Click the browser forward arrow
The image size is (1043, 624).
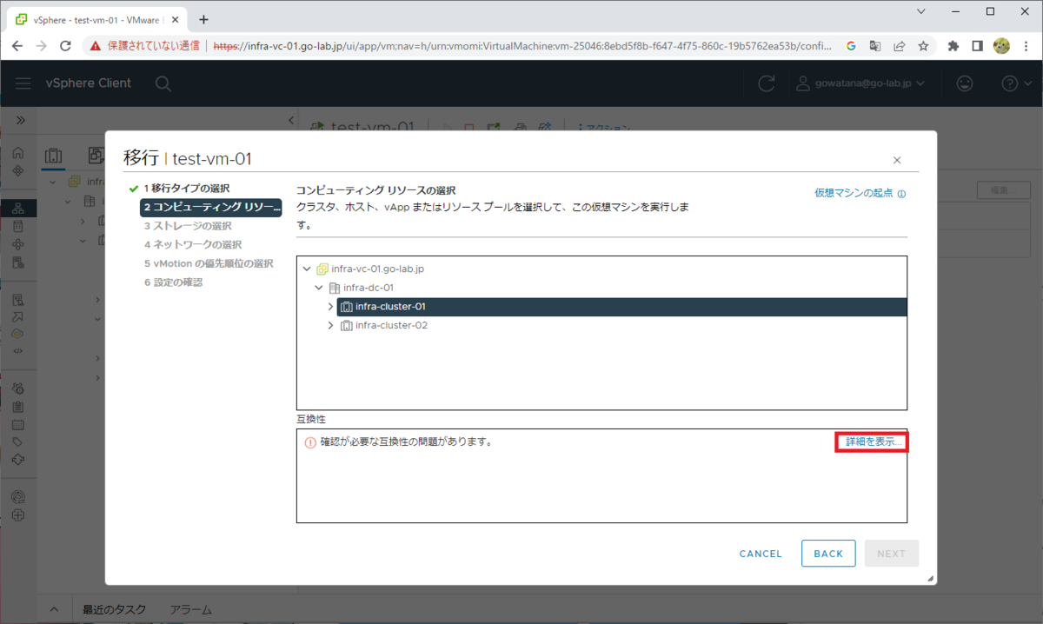[41, 46]
